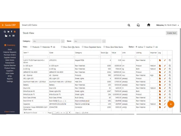181x136 pixels.
Task: Open the Store picker button beside the ALL field
Action: coord(104,41)
